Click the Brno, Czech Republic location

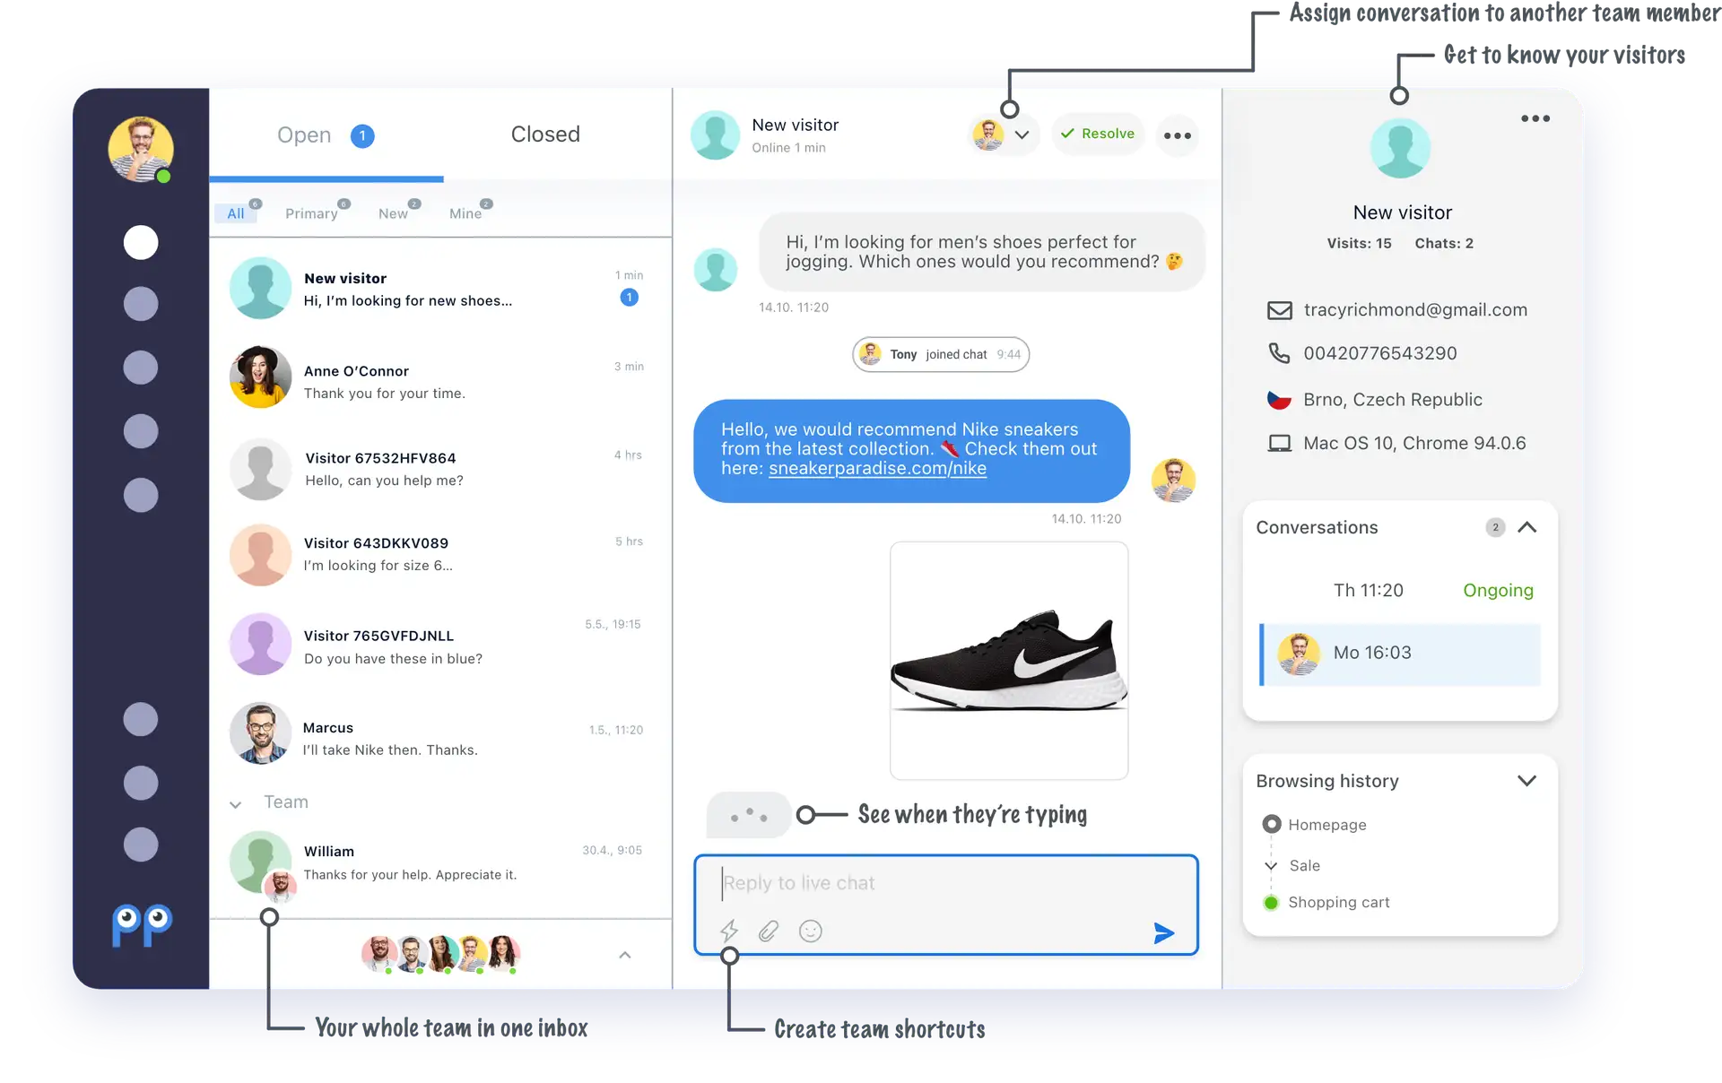[x=1393, y=400]
